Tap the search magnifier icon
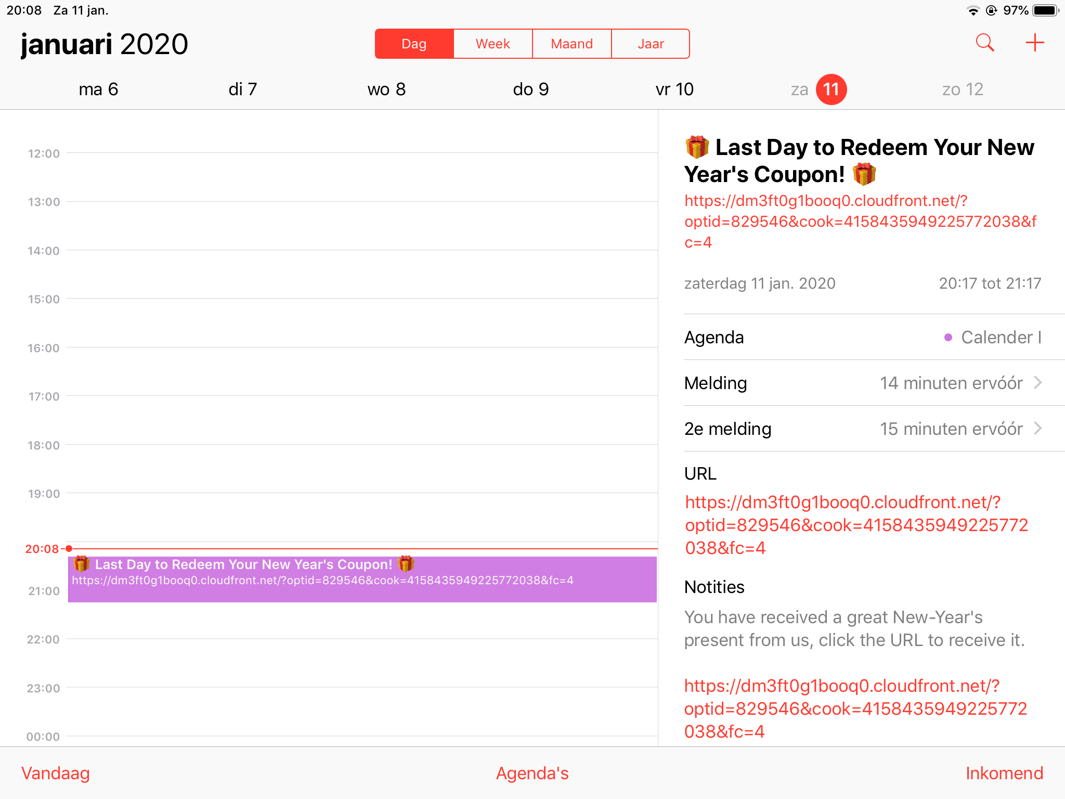This screenshot has width=1065, height=799. 985,43
